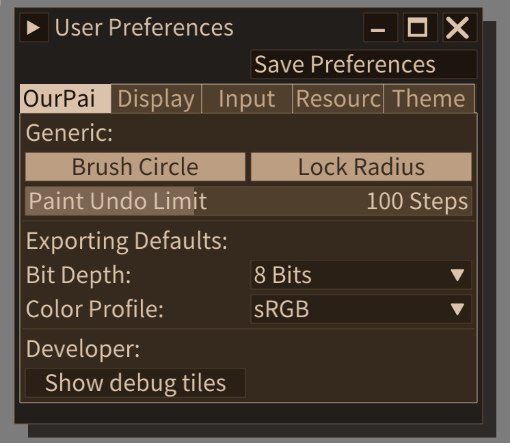Click the 100 Steps value field
This screenshot has width=510, height=443.
tap(417, 202)
